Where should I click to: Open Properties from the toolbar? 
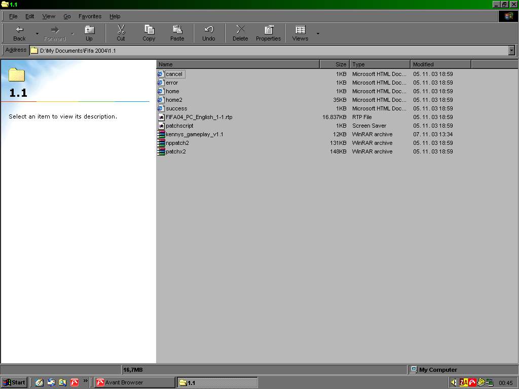(268, 33)
